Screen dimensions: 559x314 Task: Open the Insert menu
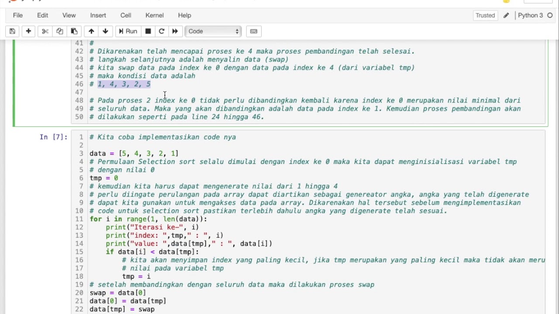[98, 15]
